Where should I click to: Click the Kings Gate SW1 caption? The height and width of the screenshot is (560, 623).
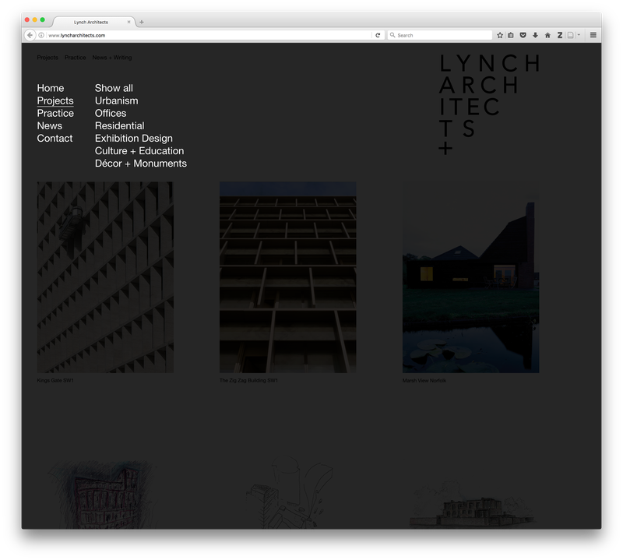tap(55, 380)
